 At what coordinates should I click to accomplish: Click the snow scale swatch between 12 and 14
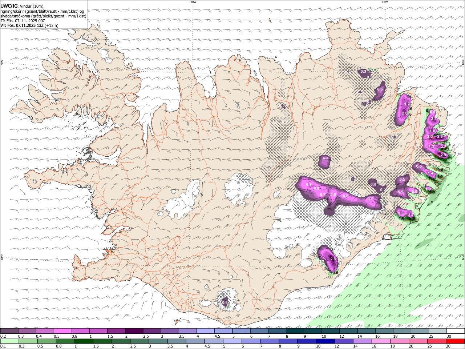[x=348, y=331]
